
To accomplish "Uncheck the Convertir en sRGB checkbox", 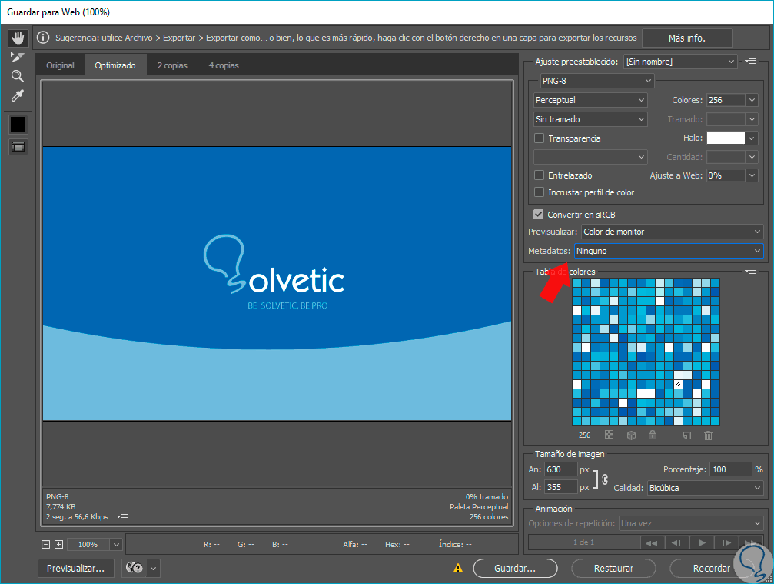I will (x=538, y=215).
